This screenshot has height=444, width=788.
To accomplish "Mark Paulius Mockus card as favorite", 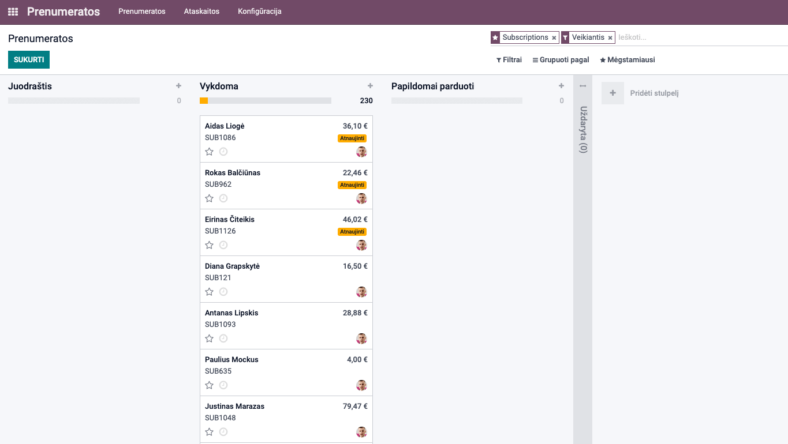I will [x=210, y=385].
